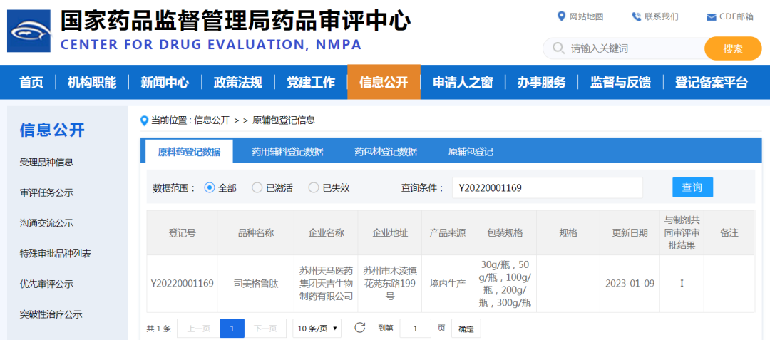770x340 pixels.
Task: Select the 全部 data range radio
Action: [x=210, y=187]
